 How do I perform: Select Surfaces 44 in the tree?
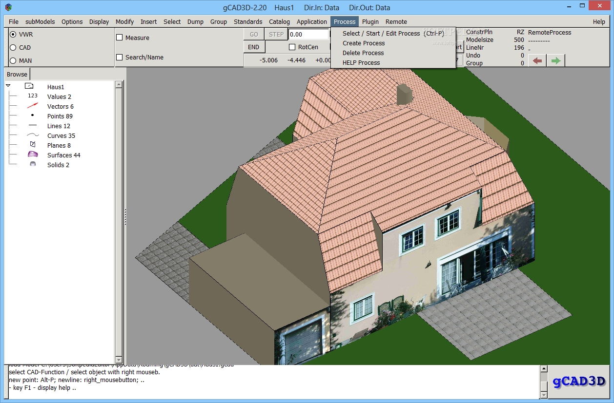[x=63, y=155]
